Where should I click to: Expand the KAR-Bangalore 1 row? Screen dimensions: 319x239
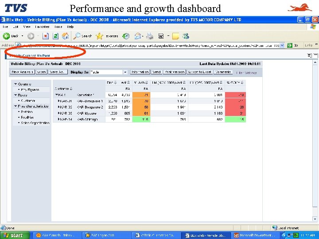(x=59, y=101)
